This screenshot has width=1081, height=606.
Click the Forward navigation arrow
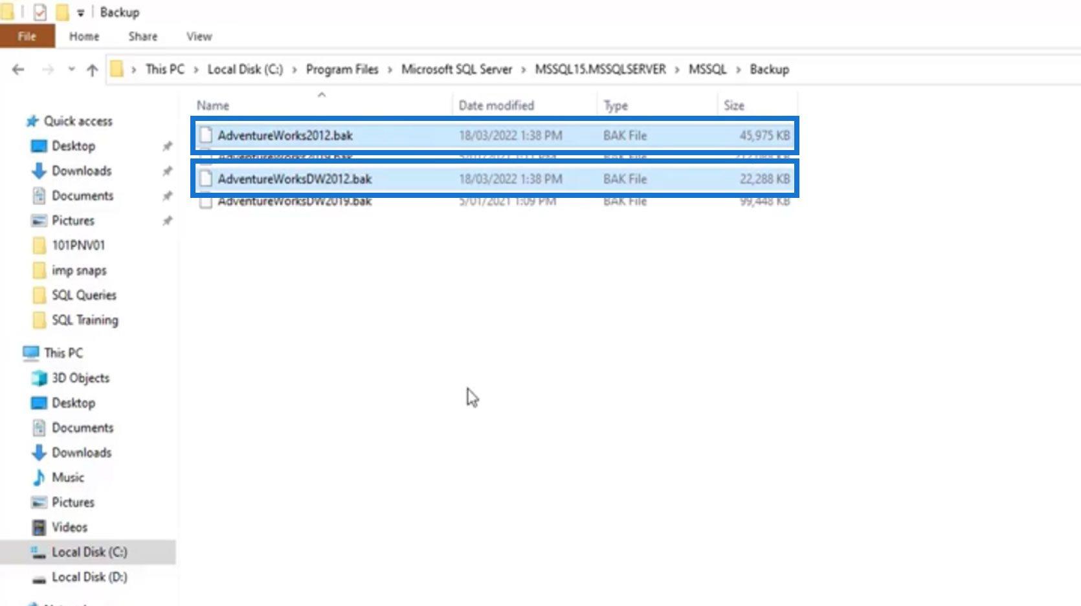(47, 69)
